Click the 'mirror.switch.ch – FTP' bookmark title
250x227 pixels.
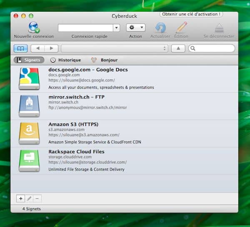coord(77,97)
